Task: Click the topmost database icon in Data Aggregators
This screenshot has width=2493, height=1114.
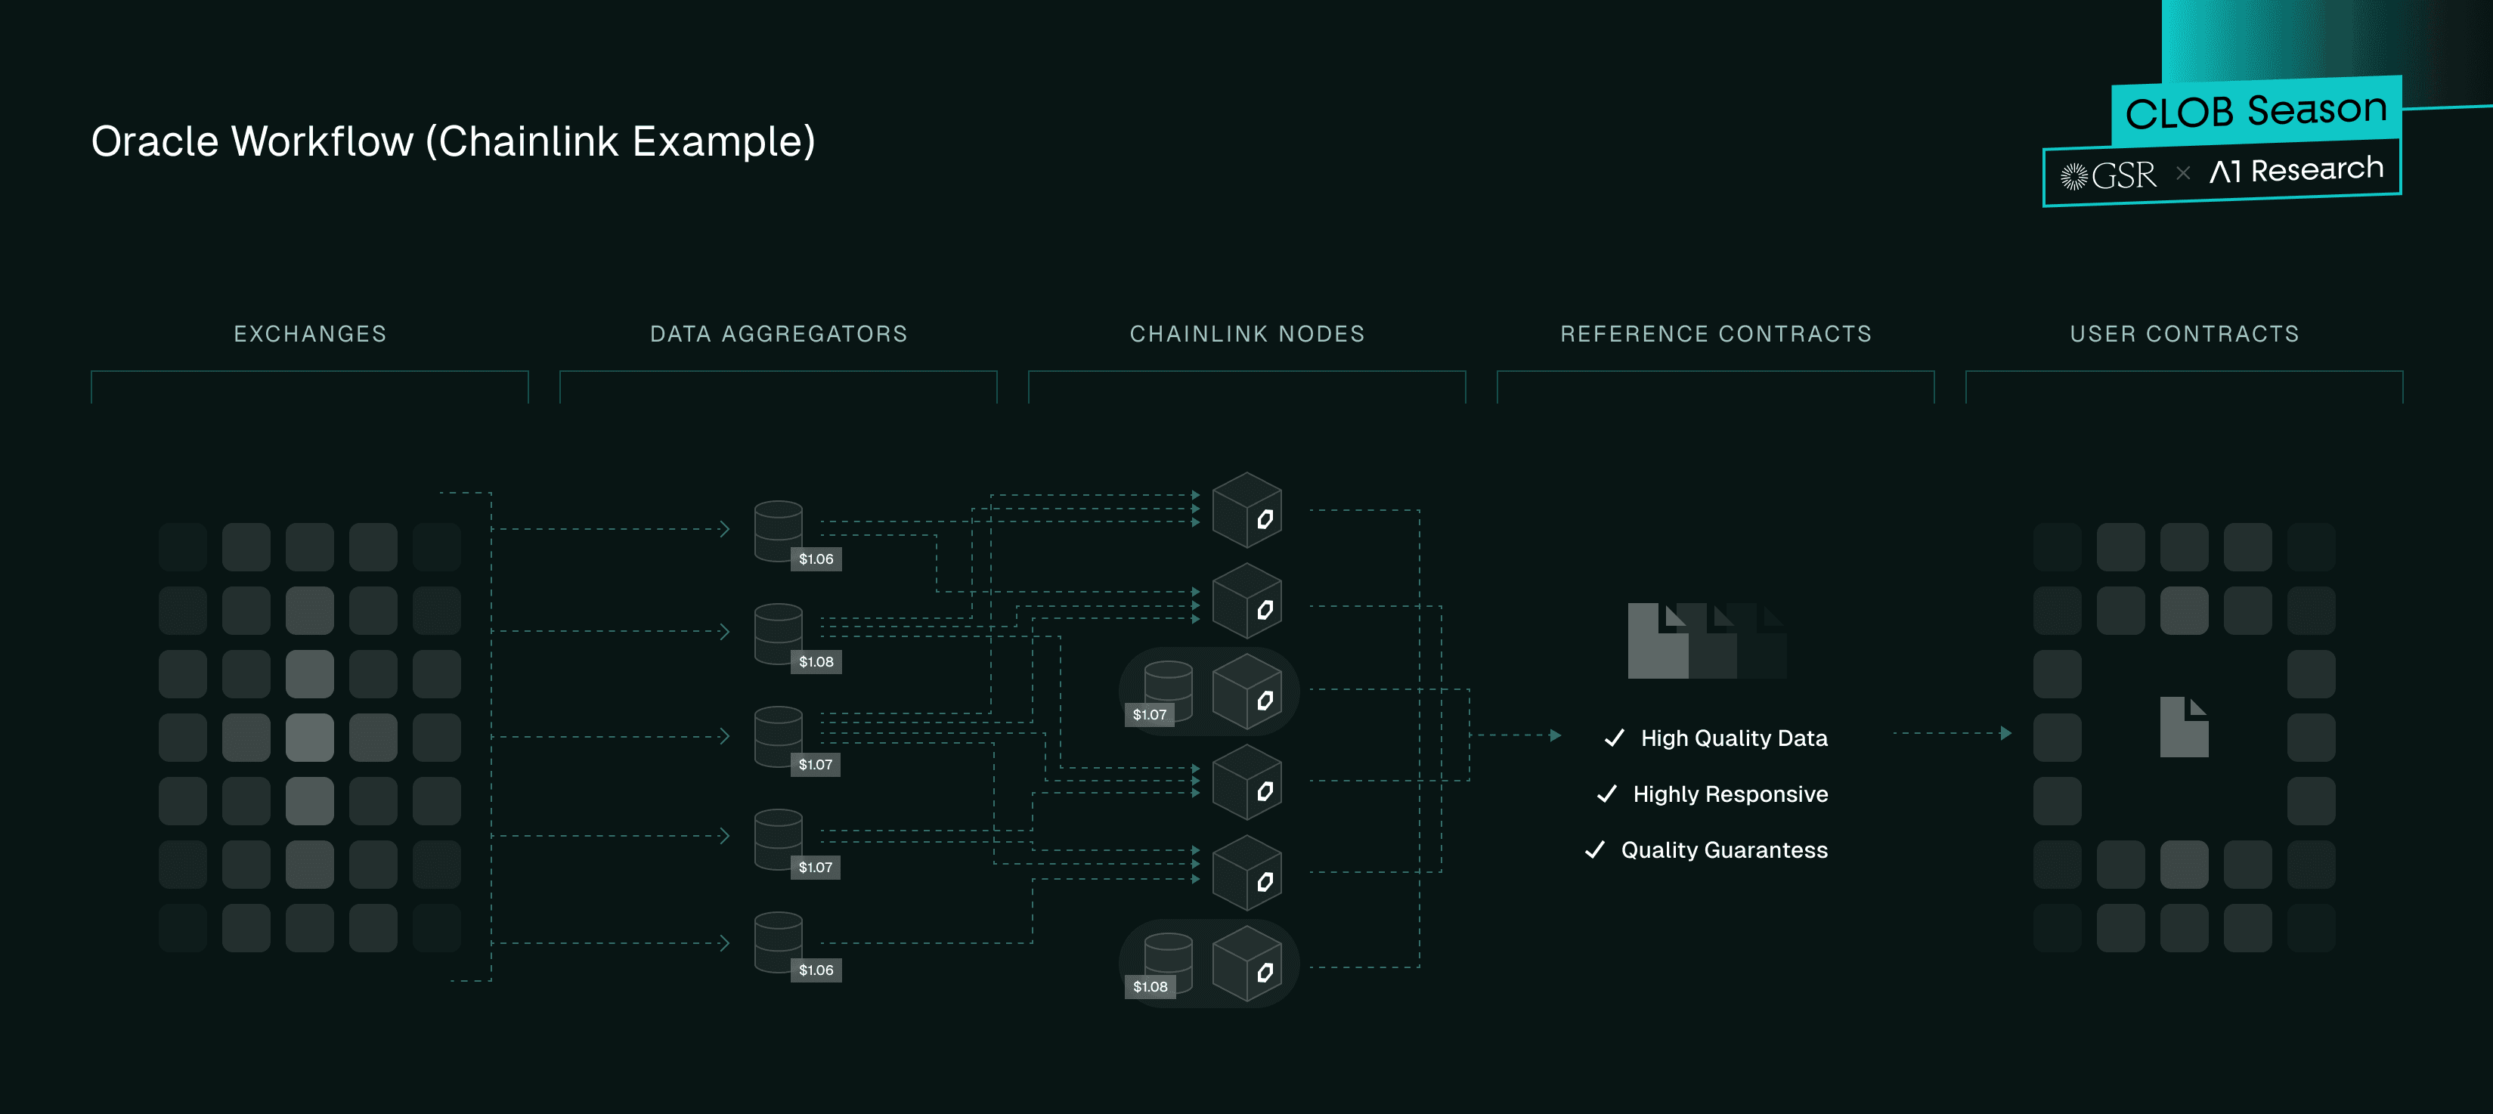Action: pyautogui.click(x=778, y=531)
